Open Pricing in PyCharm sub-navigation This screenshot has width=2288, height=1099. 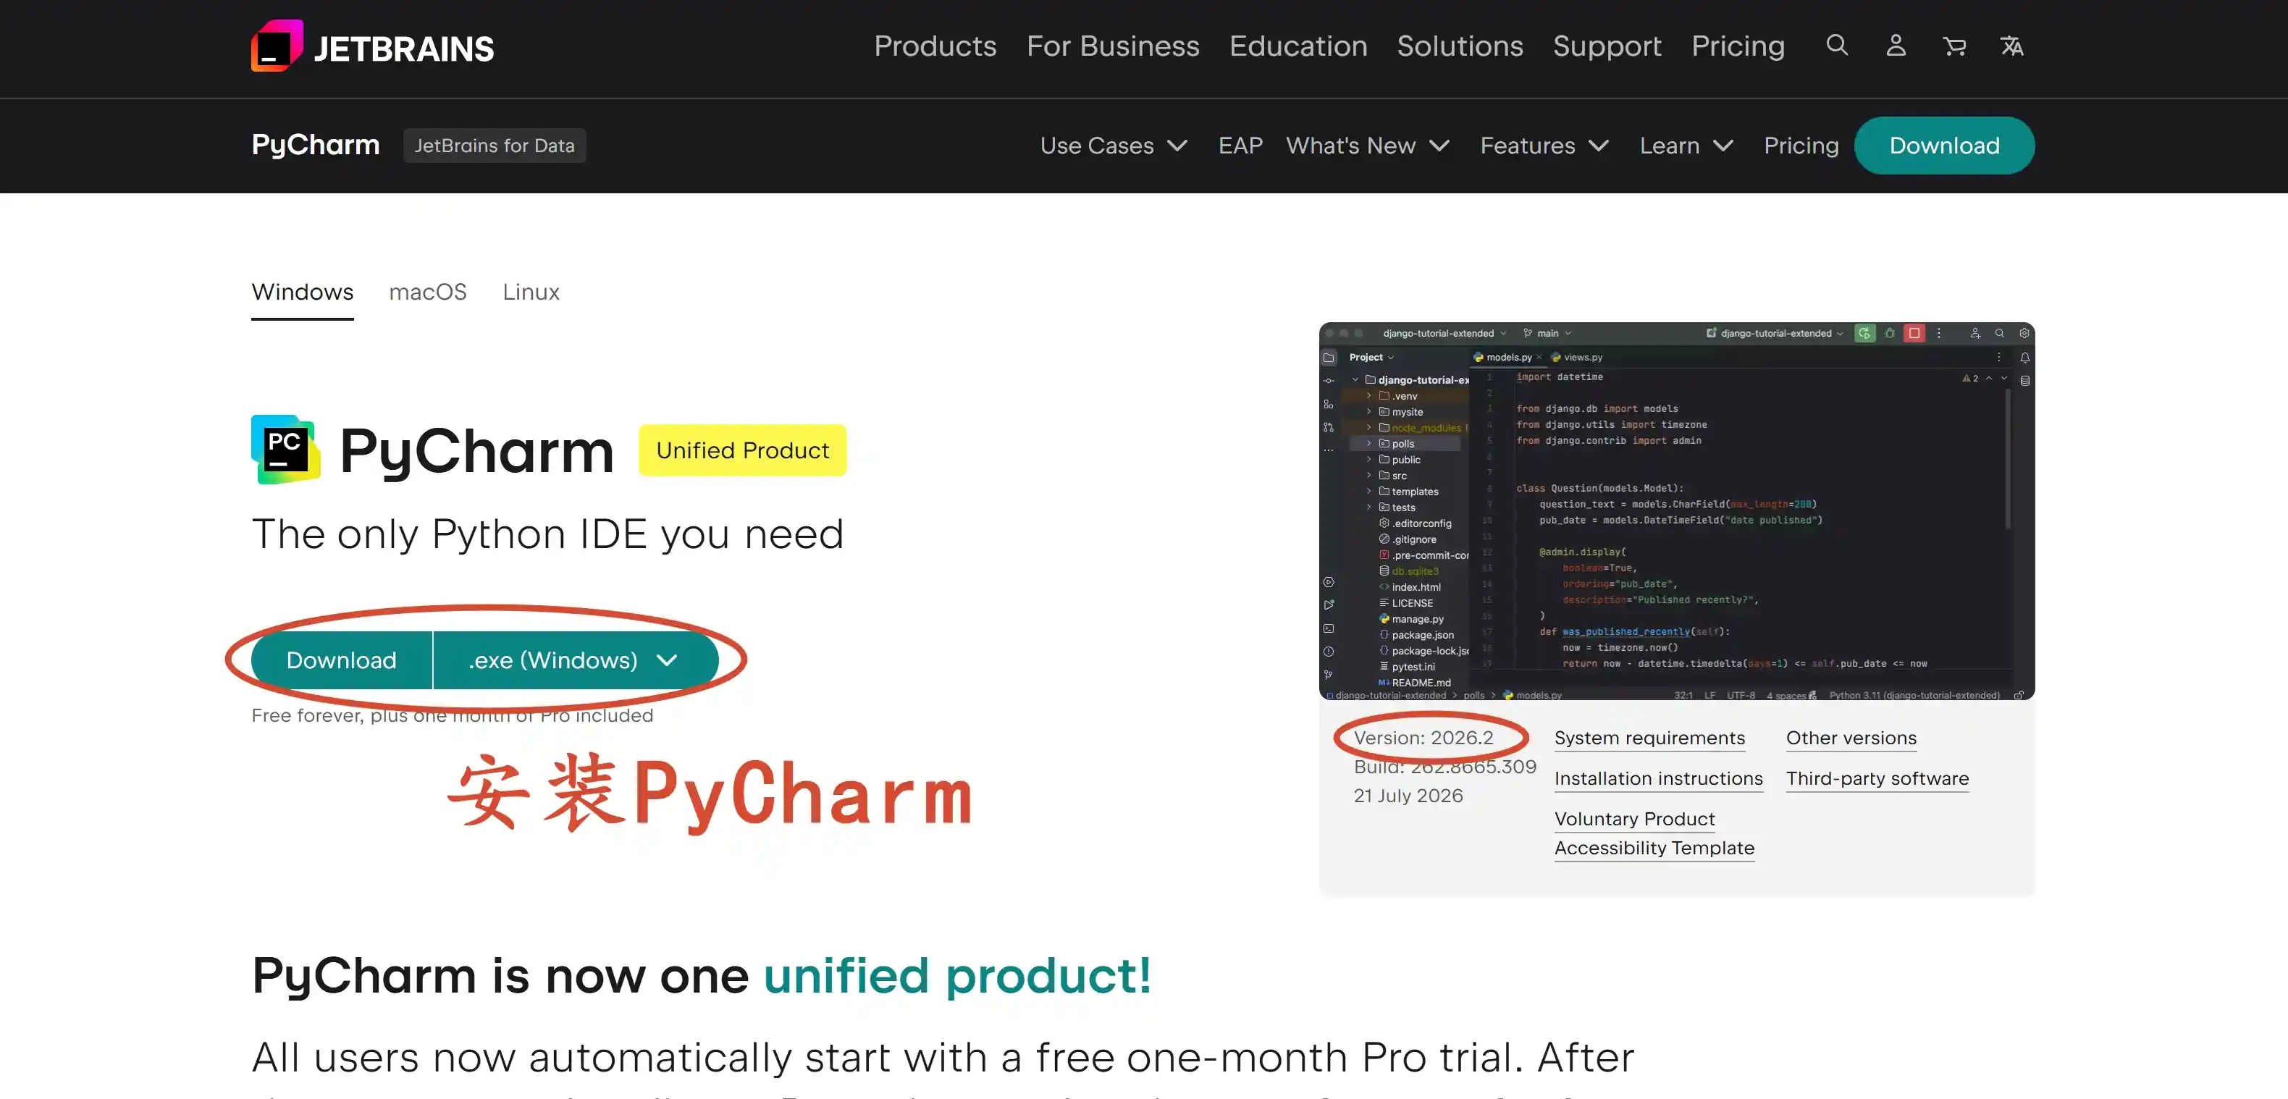1801,146
